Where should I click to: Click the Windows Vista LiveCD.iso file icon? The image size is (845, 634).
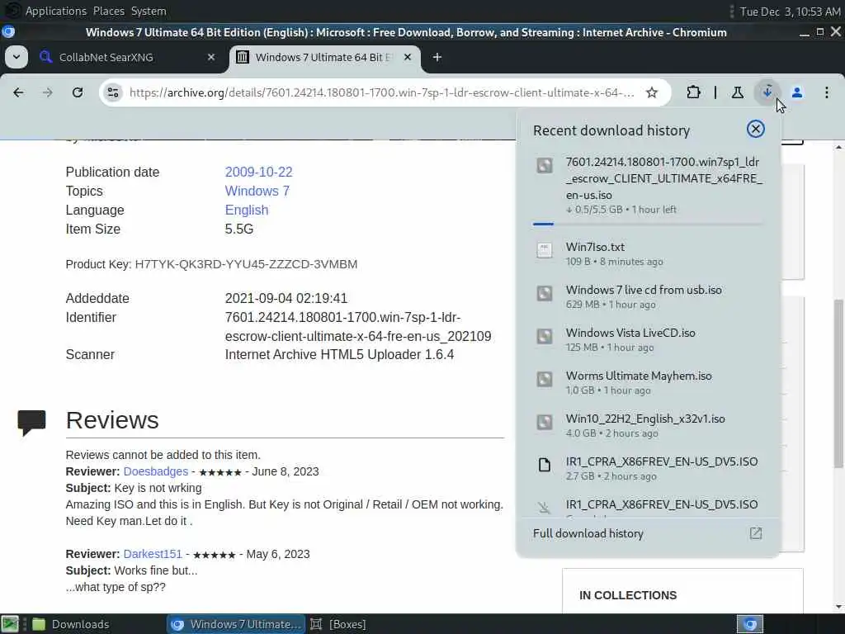pos(545,337)
